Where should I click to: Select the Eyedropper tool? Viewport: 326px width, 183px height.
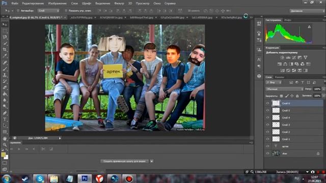[5, 56]
